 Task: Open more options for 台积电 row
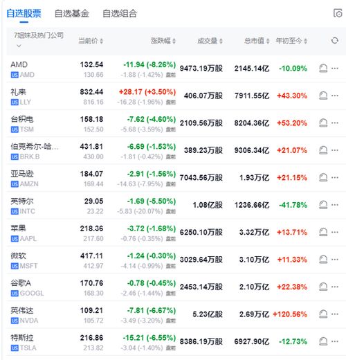[335, 123]
